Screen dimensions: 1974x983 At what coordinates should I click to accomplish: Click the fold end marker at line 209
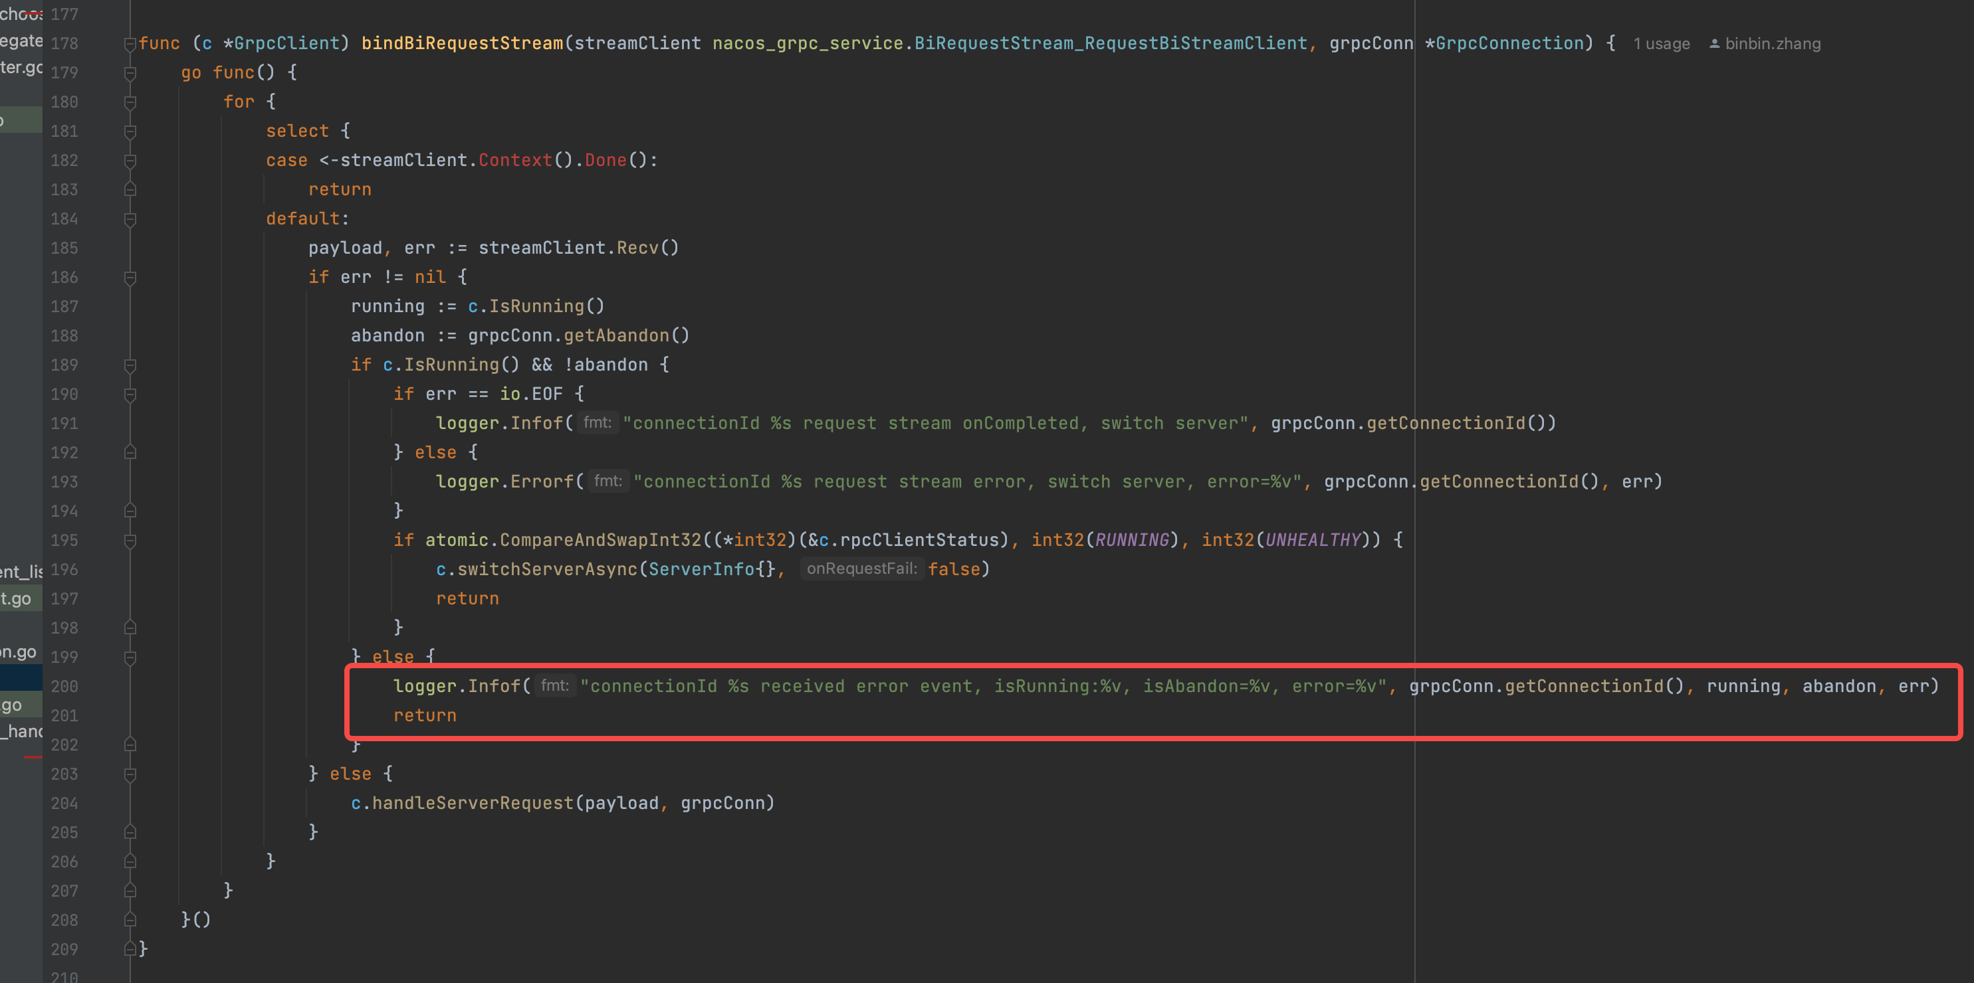[x=130, y=949]
